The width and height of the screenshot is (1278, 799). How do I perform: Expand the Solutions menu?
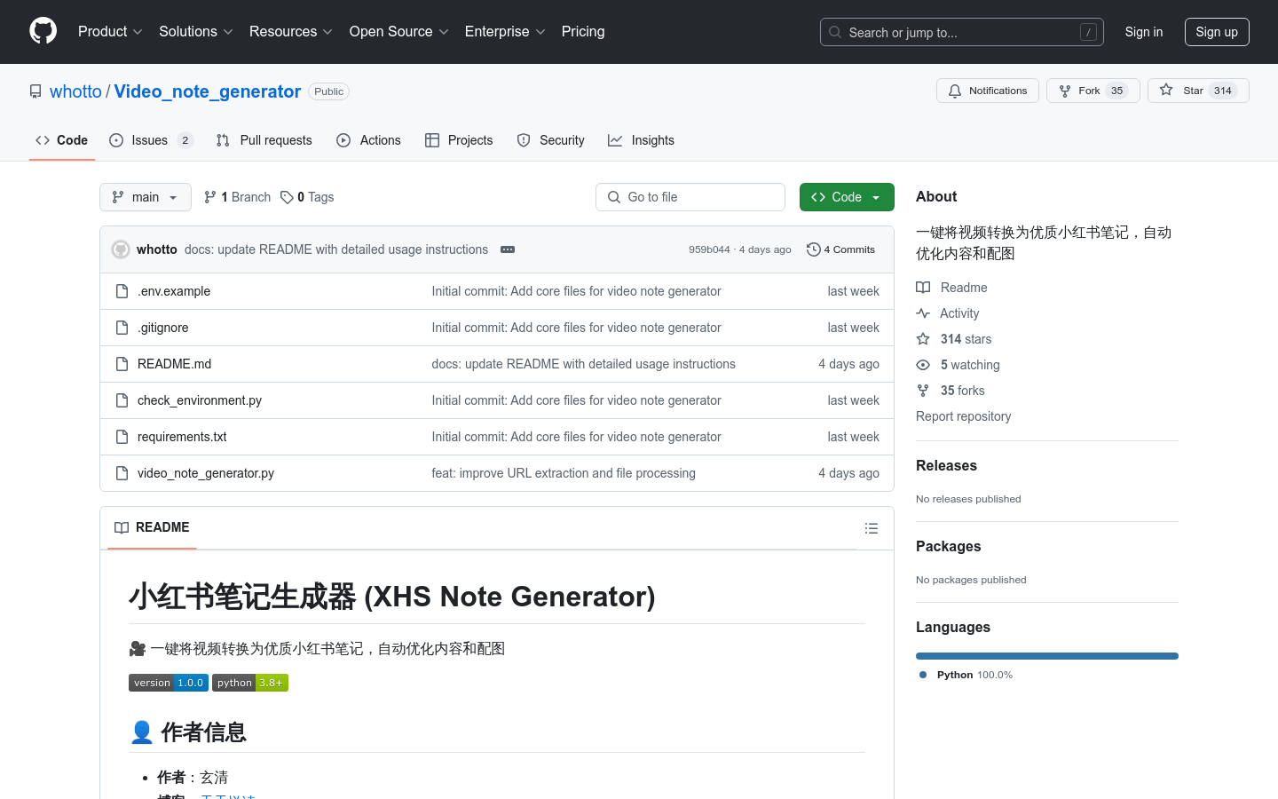tap(196, 32)
